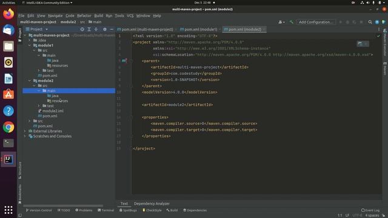Viewport: 388px width, 218px height.
Task: Toggle Problems tool window
Action: click(x=84, y=210)
